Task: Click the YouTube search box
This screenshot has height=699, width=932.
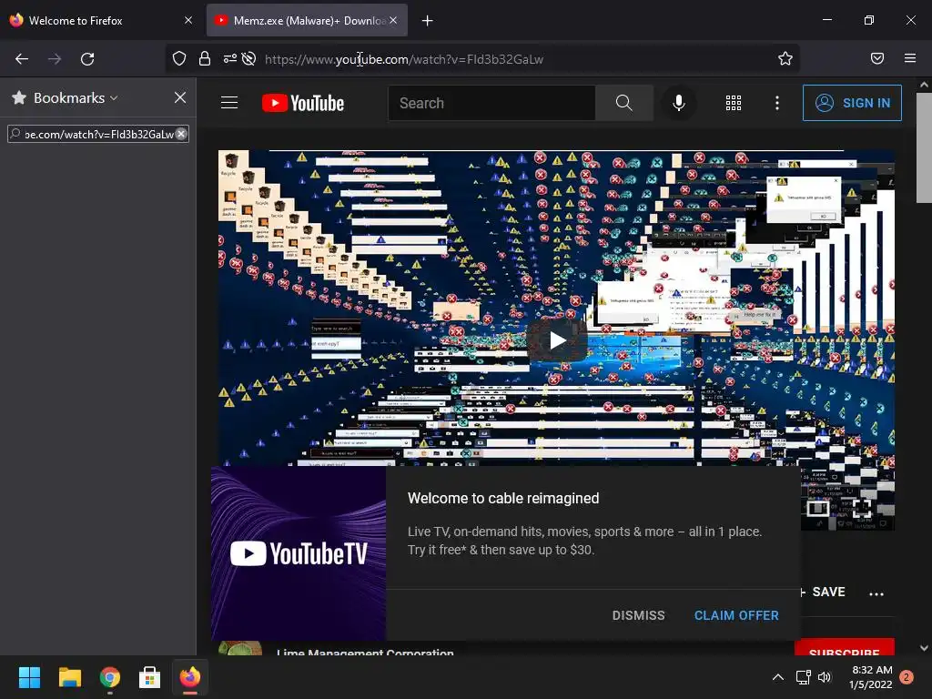Action: [x=491, y=103]
